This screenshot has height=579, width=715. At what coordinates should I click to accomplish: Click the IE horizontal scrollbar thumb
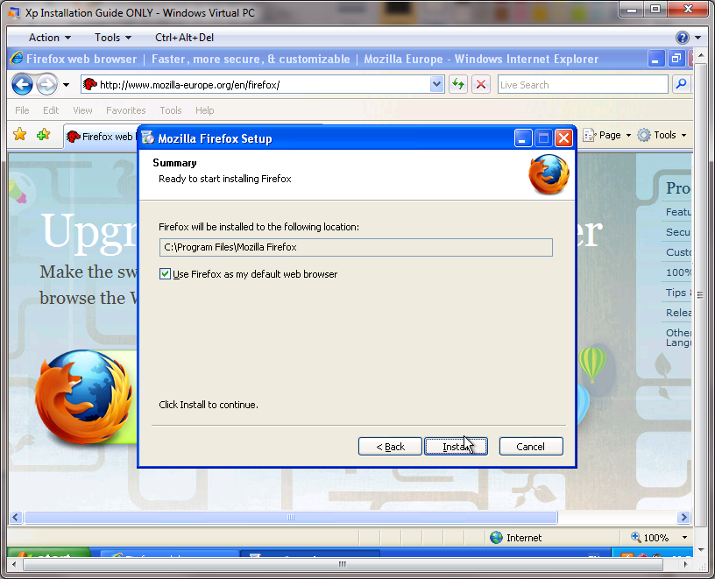[x=291, y=517]
